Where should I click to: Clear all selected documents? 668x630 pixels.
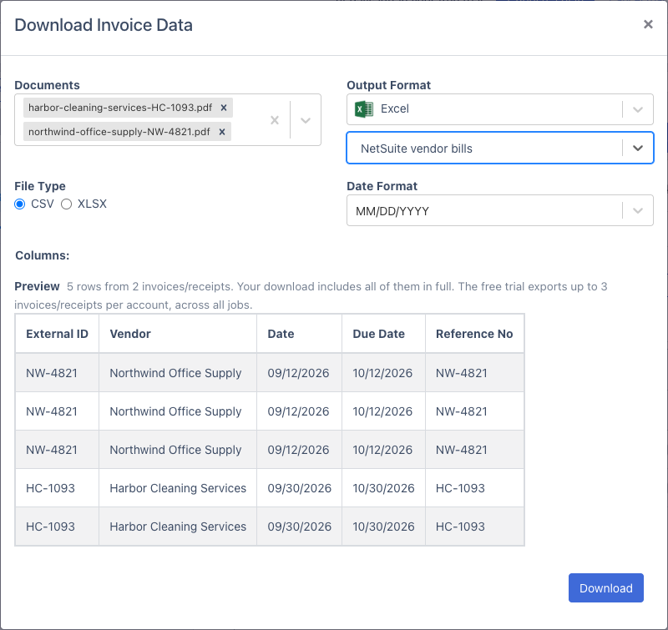[x=275, y=120]
